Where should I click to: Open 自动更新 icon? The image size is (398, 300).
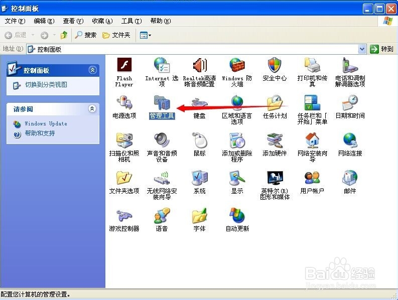click(x=237, y=216)
